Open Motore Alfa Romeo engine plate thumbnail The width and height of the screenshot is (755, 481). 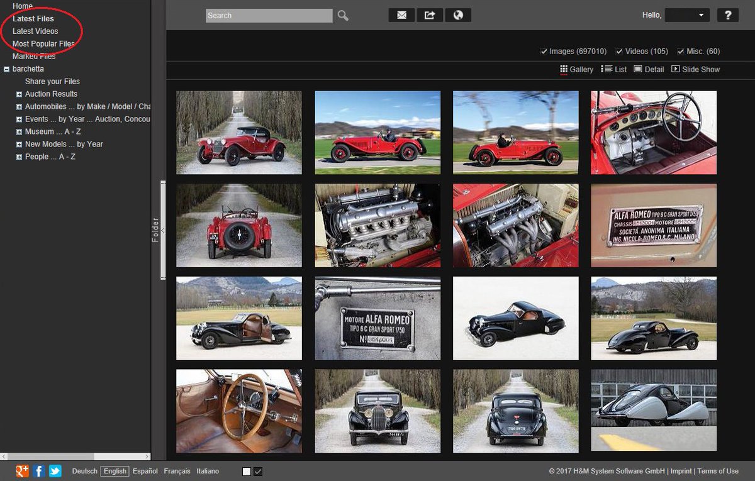(x=377, y=318)
